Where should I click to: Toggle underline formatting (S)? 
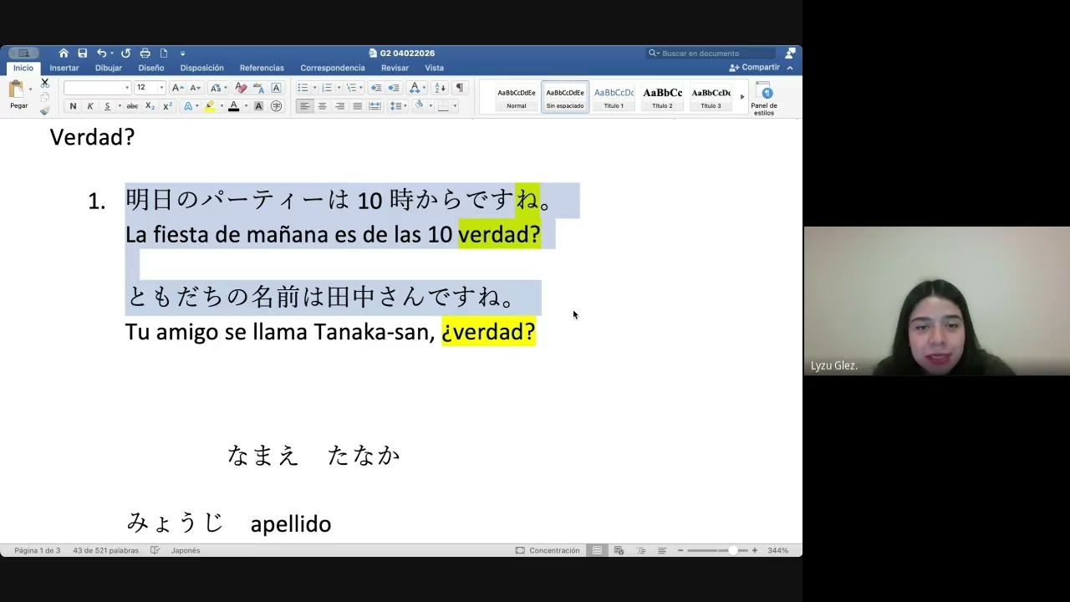pos(107,106)
